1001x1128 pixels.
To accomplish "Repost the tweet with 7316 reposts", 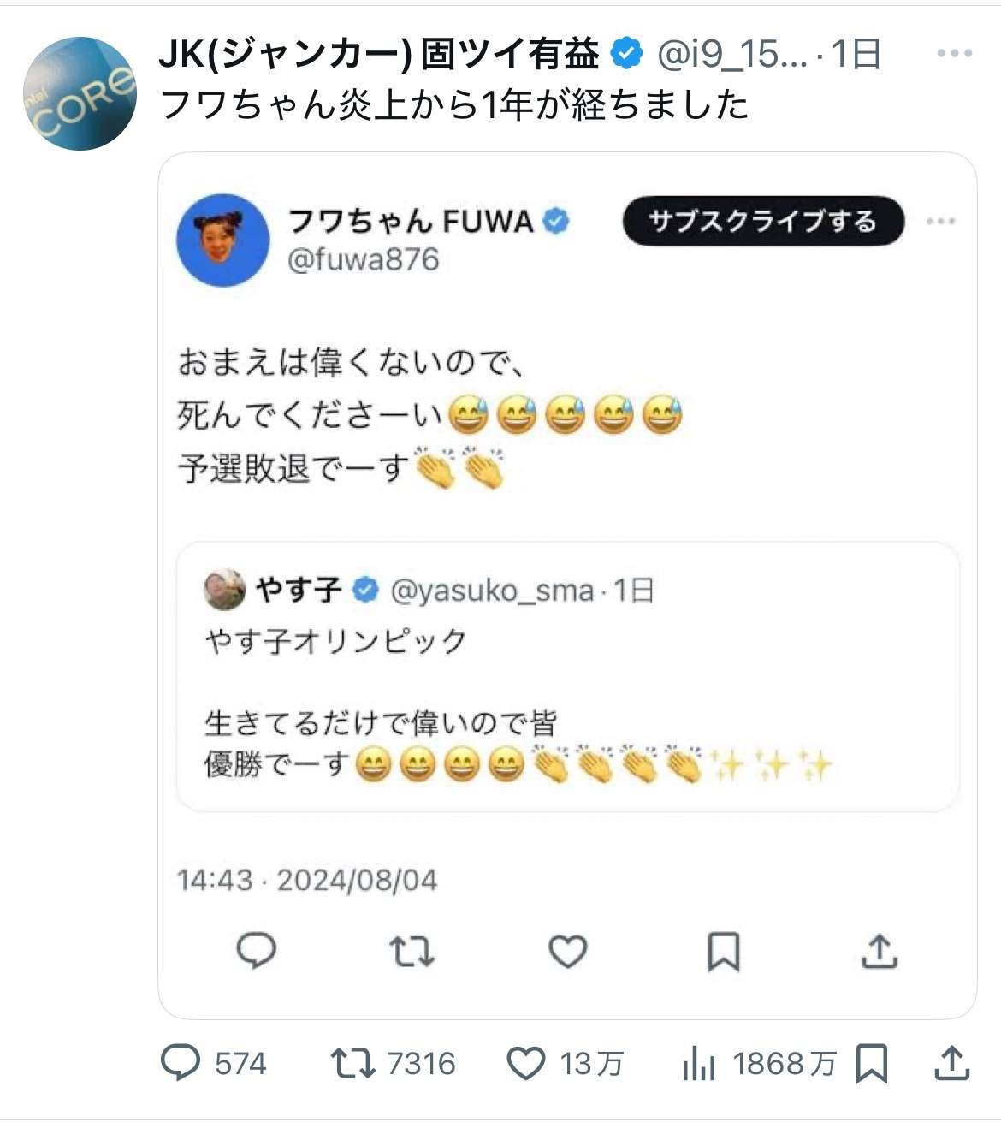I will point(352,1064).
